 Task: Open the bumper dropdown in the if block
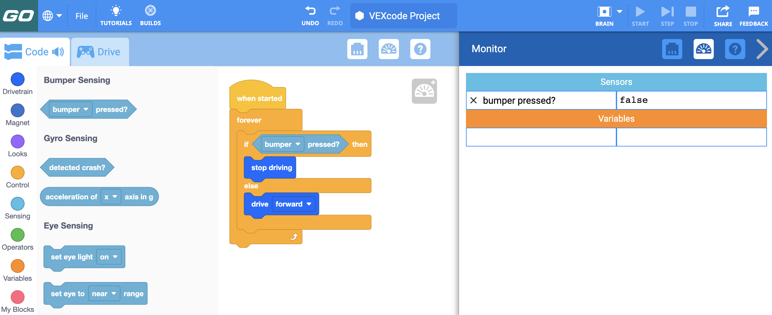(298, 144)
